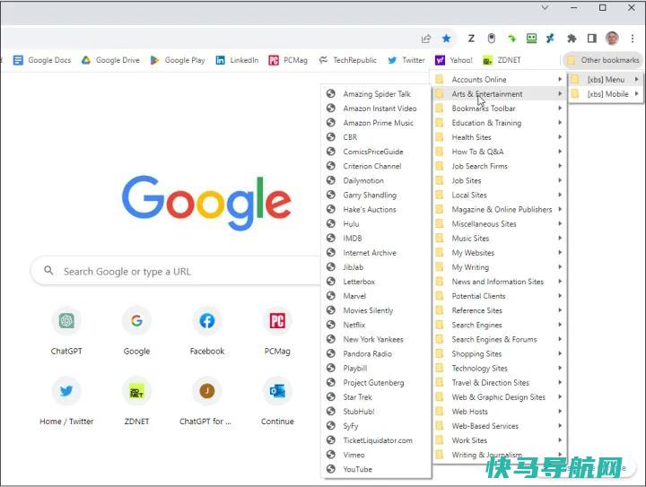Open the Other bookmarks folder

(603, 60)
